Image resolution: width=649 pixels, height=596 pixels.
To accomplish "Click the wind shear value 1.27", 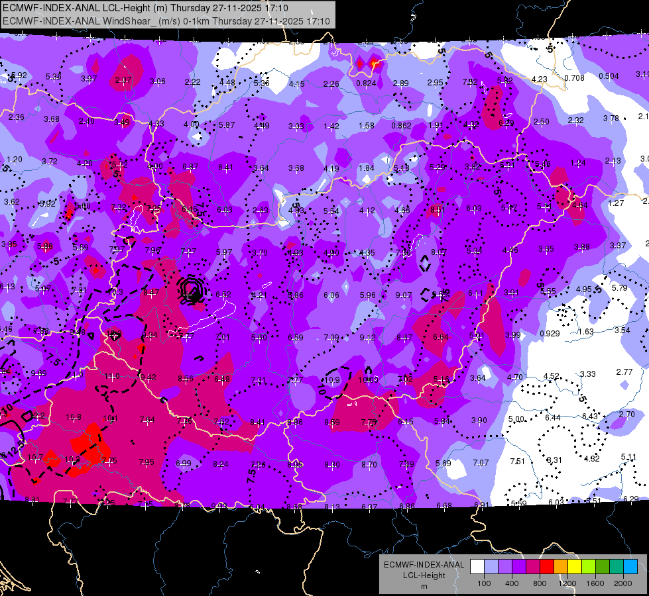I will [x=616, y=203].
